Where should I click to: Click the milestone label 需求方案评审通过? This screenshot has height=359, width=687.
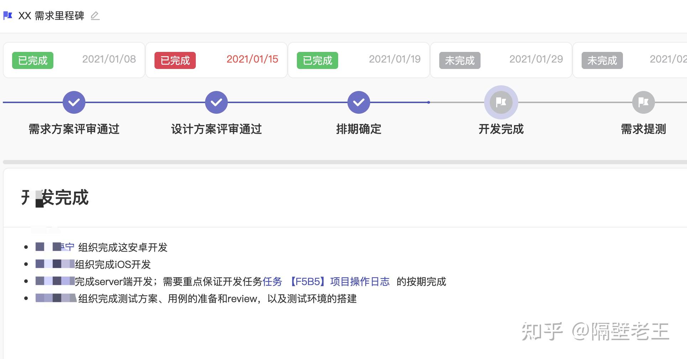(x=74, y=129)
